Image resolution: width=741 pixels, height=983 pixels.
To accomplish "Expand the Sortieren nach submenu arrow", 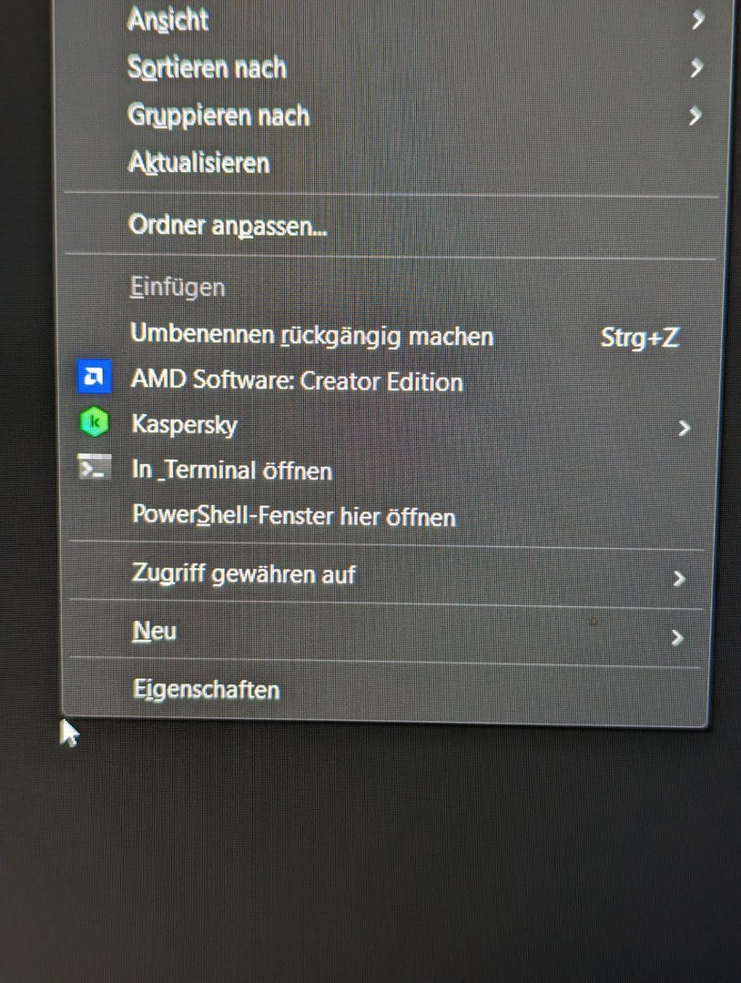I will point(695,67).
